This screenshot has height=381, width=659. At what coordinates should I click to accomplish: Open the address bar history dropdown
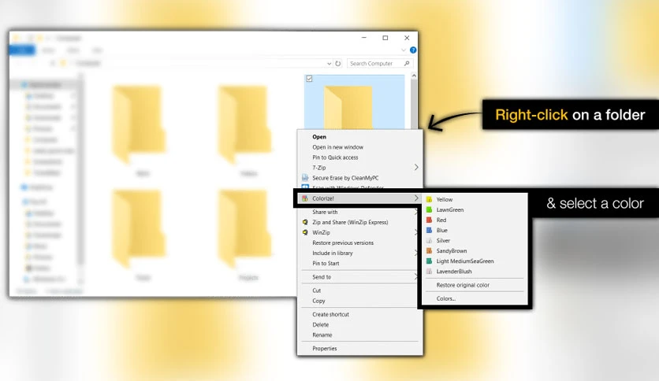tap(329, 63)
